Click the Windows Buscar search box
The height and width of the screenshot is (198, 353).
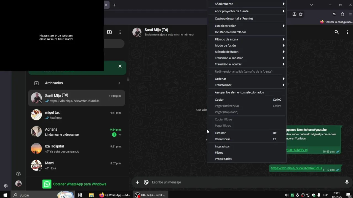pyautogui.click(x=43, y=195)
